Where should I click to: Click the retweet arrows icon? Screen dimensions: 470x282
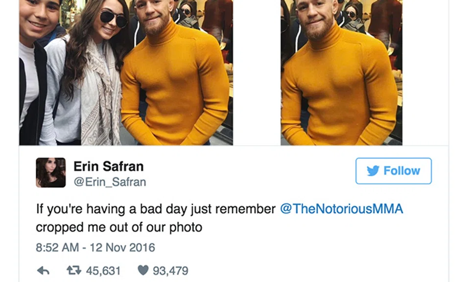tap(74, 271)
